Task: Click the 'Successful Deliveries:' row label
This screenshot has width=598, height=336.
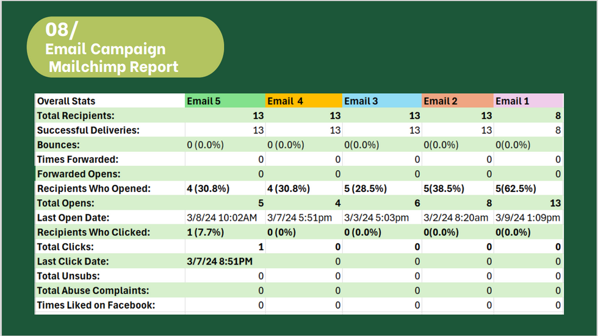Action: click(88, 130)
